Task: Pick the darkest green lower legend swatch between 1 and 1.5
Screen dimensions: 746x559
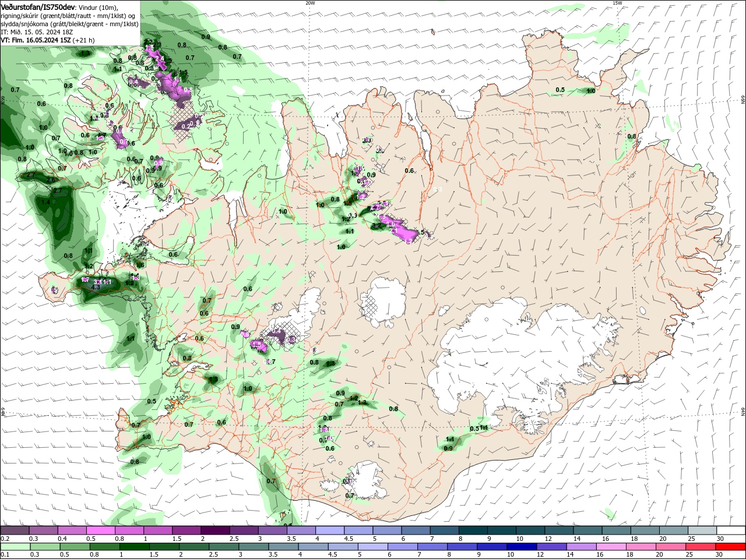Action: 134,547
